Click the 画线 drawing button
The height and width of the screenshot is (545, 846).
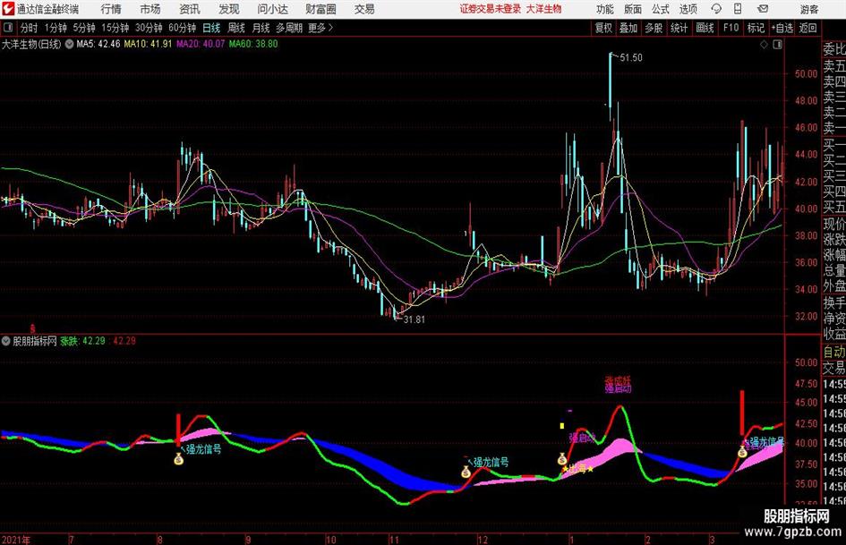[x=705, y=28]
